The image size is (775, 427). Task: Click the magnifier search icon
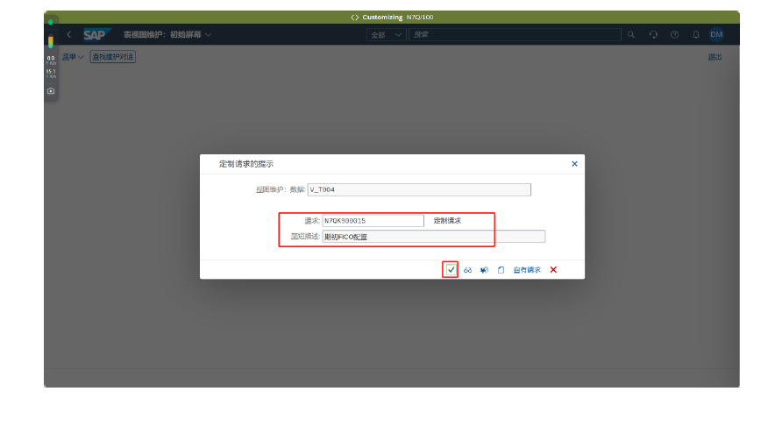pos(631,34)
